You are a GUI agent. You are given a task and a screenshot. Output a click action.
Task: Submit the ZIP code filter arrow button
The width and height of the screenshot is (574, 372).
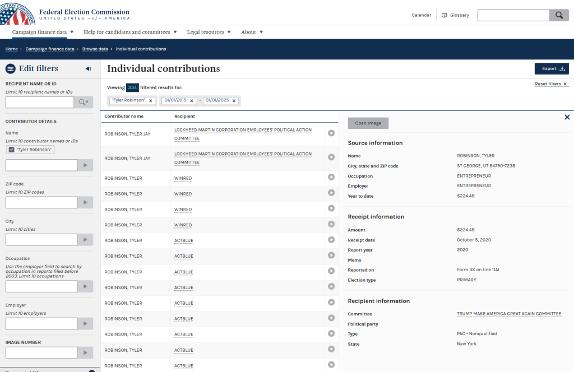[85, 202]
